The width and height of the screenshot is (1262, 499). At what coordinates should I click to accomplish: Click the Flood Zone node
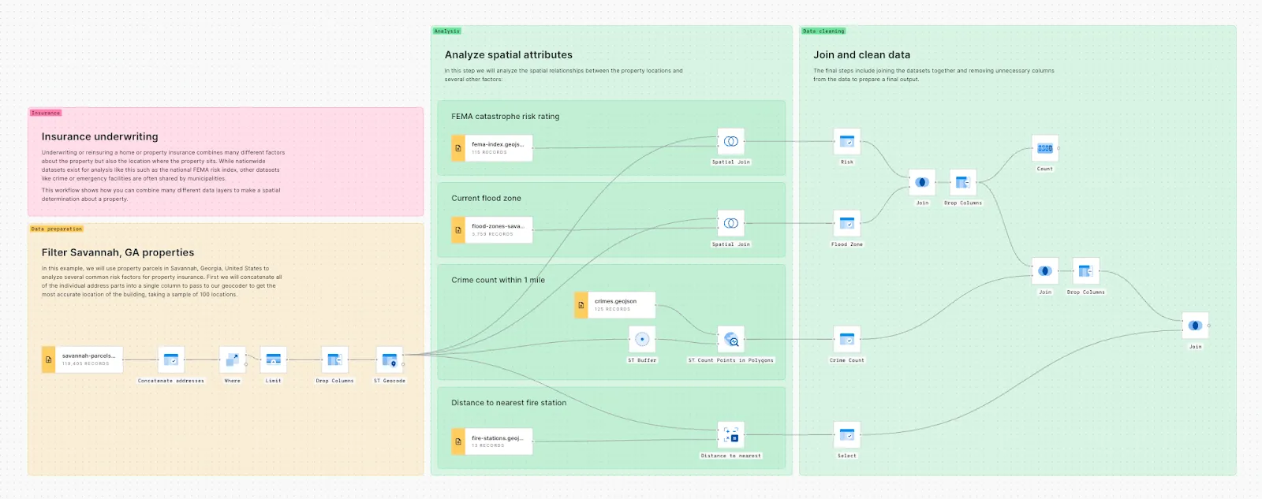(847, 224)
